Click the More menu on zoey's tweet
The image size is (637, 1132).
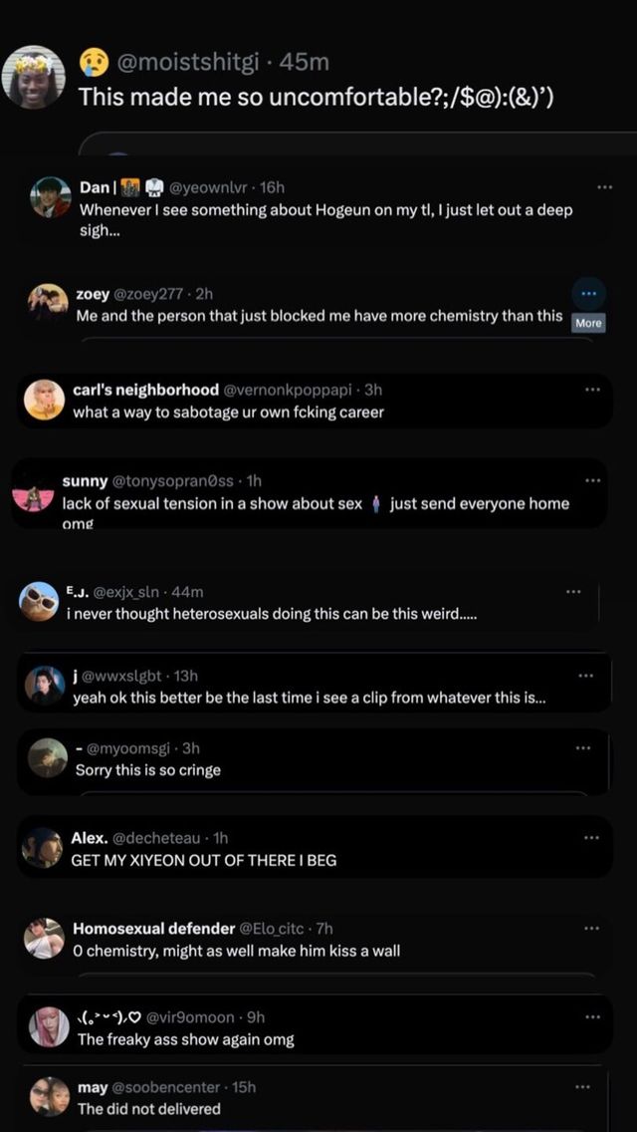pos(588,294)
